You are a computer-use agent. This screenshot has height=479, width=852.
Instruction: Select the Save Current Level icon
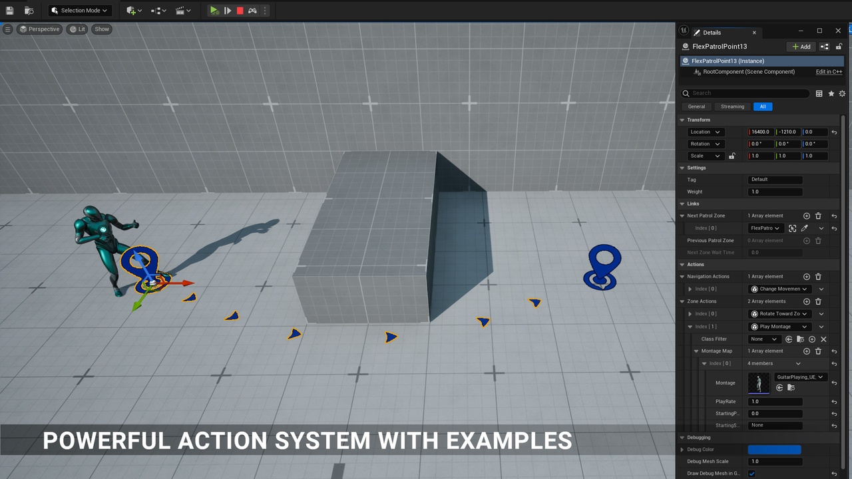(x=10, y=10)
